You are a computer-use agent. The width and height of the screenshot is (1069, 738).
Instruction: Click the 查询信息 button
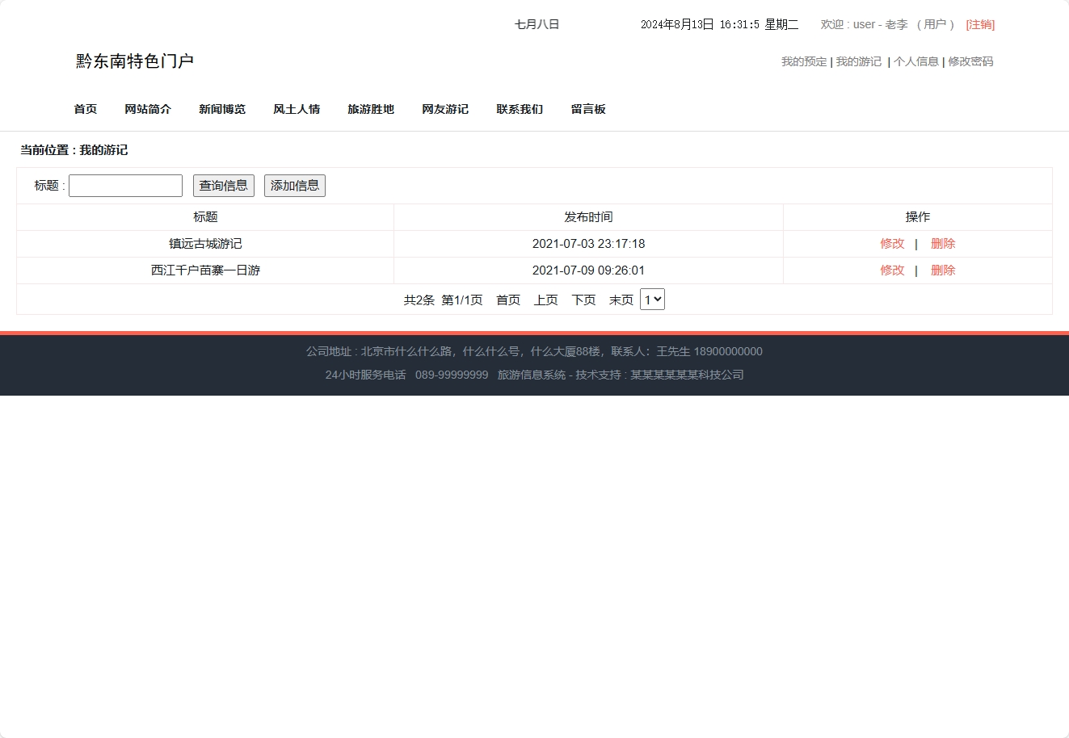(x=224, y=186)
